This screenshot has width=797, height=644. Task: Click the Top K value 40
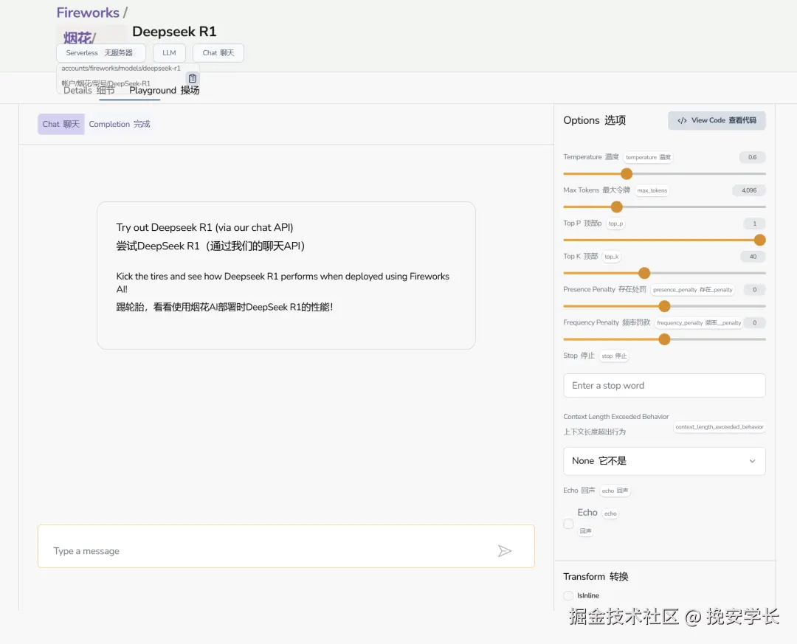[753, 257]
